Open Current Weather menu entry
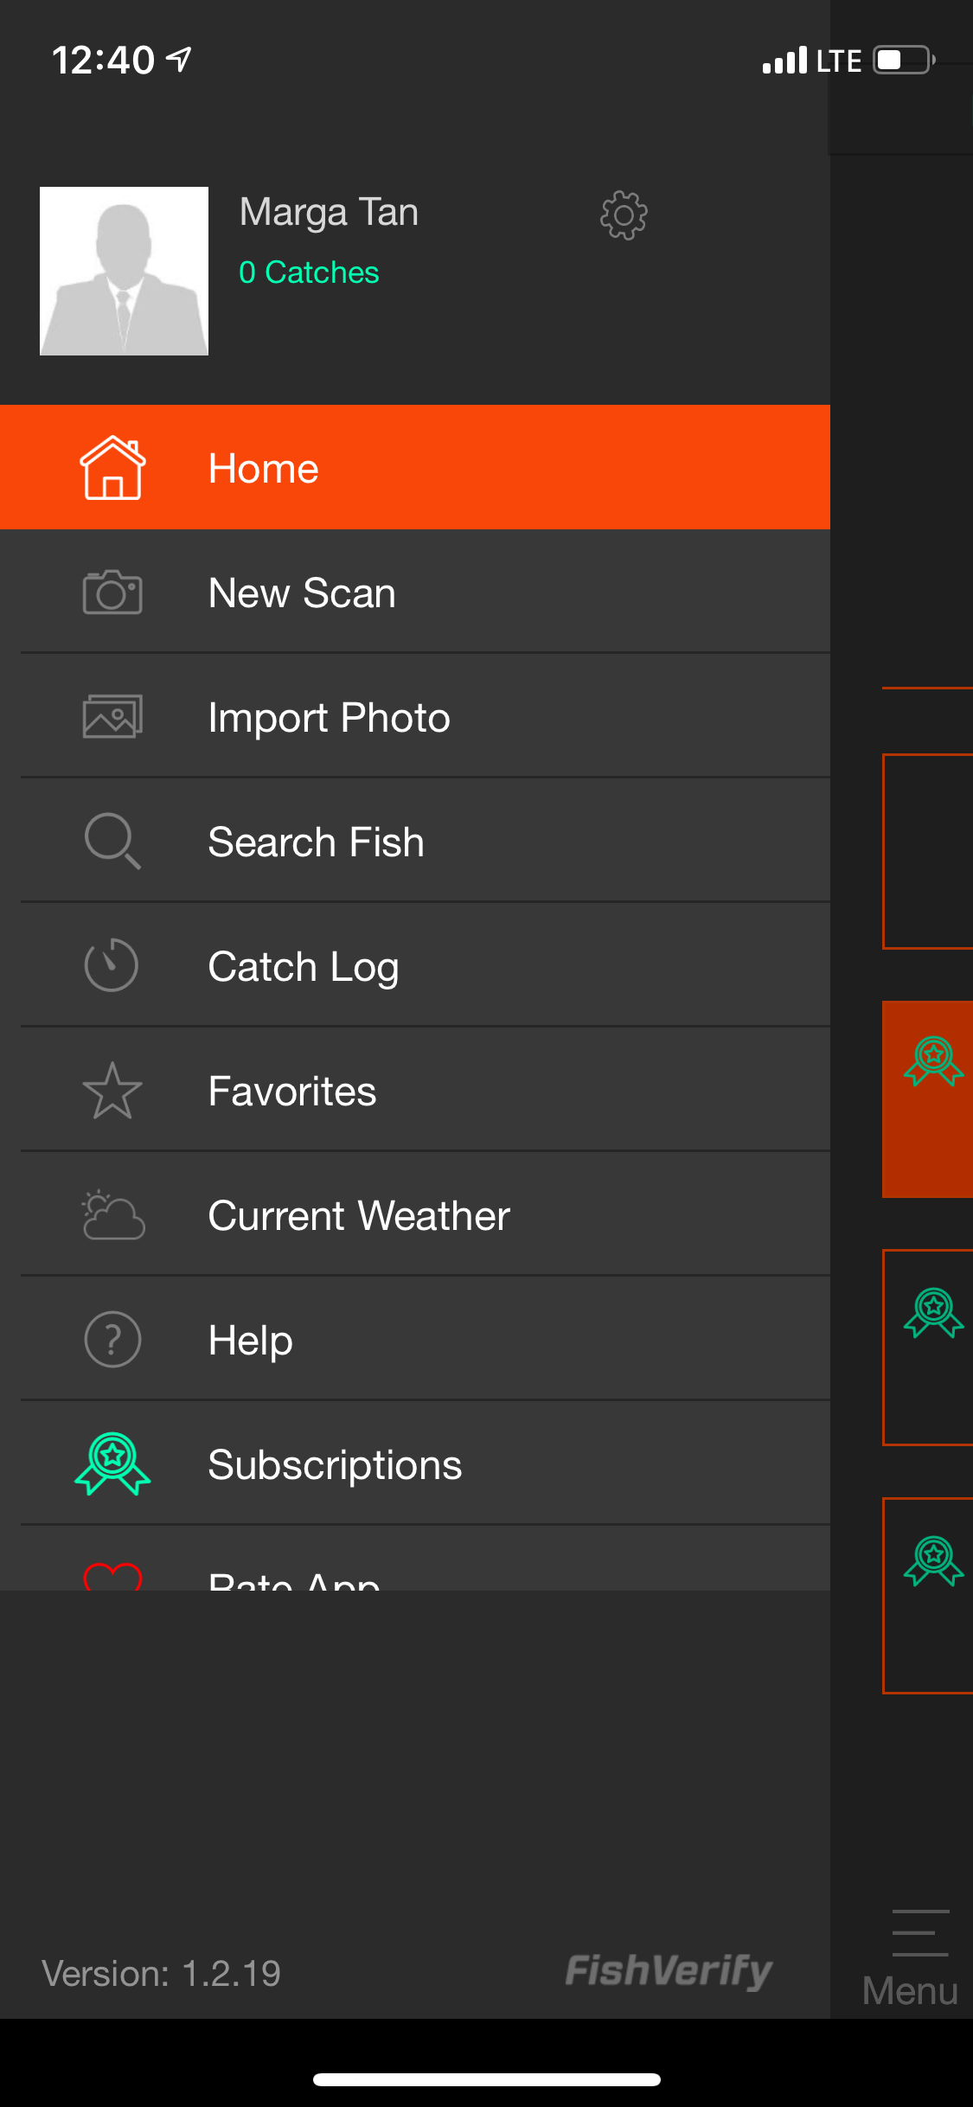Image resolution: width=973 pixels, height=2107 pixels. pyautogui.click(x=359, y=1216)
